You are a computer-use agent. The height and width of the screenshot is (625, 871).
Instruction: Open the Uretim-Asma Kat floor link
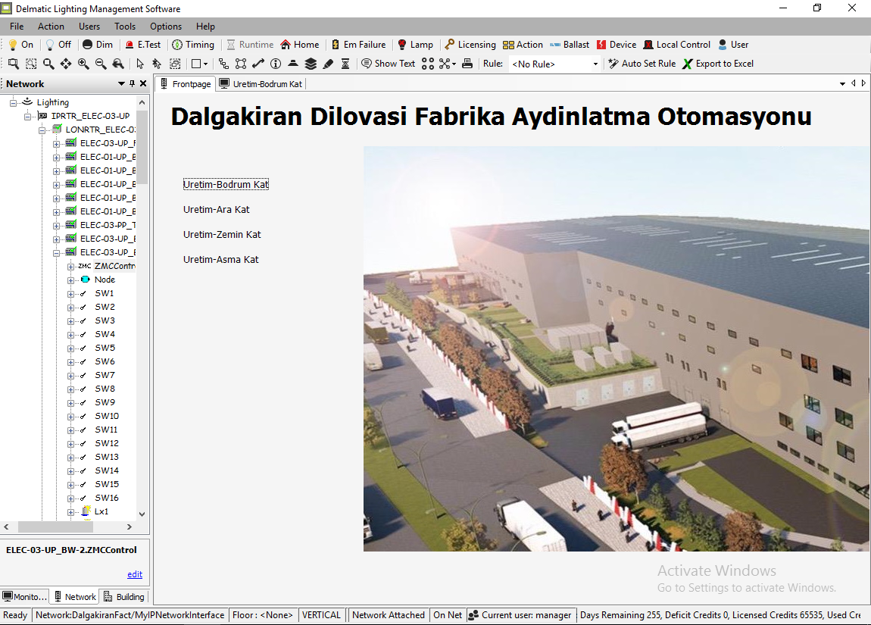(x=221, y=259)
